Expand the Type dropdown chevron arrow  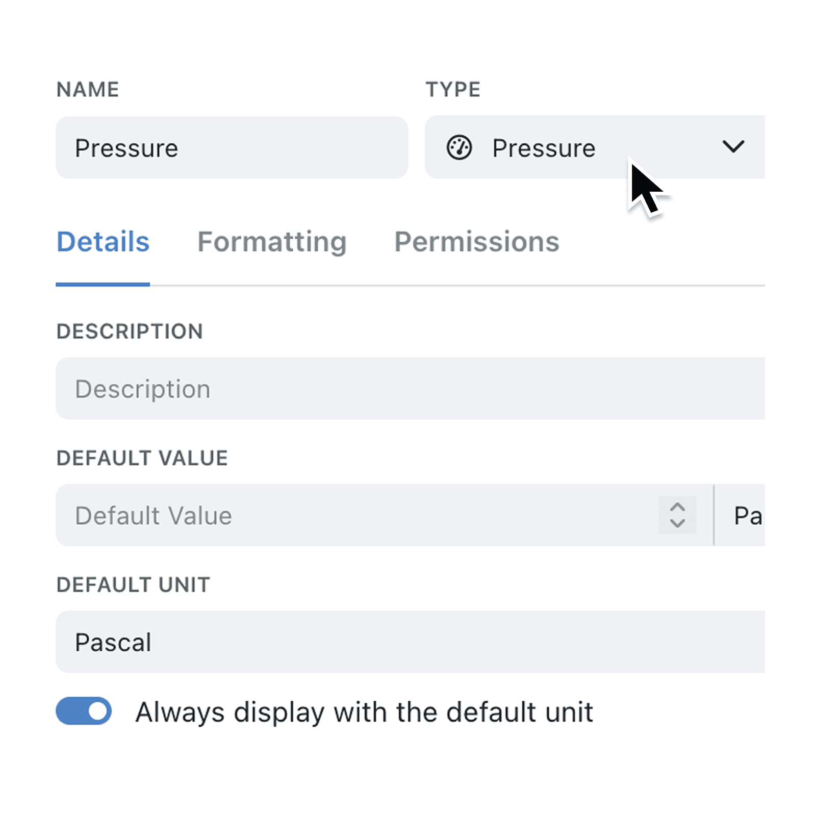tap(733, 147)
